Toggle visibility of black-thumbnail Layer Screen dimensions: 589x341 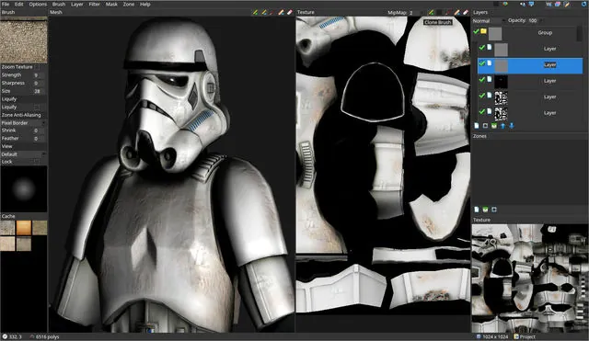(482, 80)
